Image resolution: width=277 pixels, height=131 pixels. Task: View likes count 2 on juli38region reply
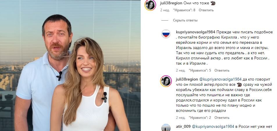200,118
